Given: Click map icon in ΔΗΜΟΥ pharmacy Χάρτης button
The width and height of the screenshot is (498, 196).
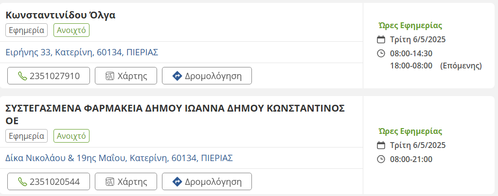Looking at the screenshot, I should click(109, 181).
